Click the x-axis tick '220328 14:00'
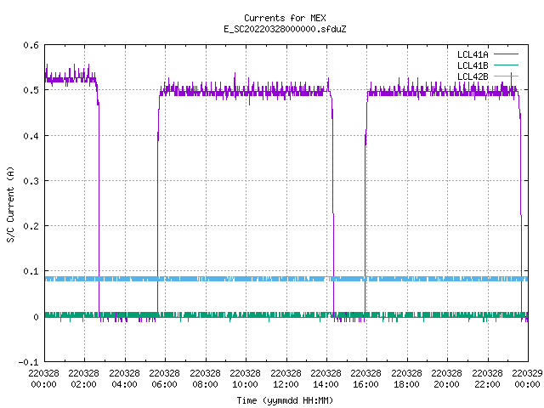544x408 pixels. (326, 379)
